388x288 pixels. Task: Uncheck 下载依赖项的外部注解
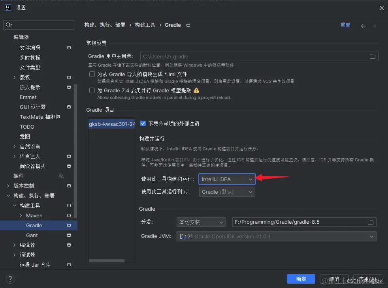pos(143,123)
